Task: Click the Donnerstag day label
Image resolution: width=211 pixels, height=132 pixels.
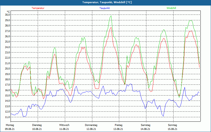Action: coord(91,125)
